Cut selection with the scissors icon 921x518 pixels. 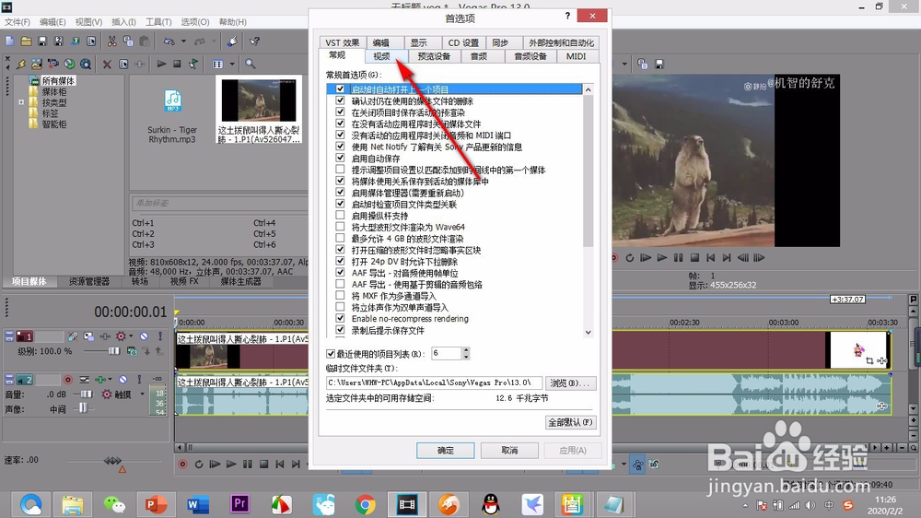pos(111,41)
